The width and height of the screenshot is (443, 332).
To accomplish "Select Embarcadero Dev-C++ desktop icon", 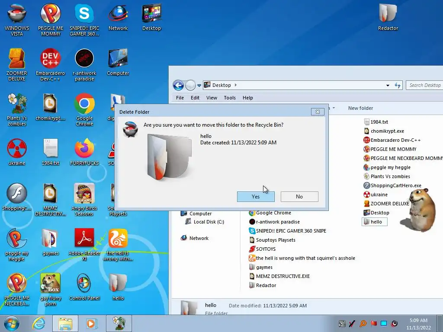I will pyautogui.click(x=50, y=65).
